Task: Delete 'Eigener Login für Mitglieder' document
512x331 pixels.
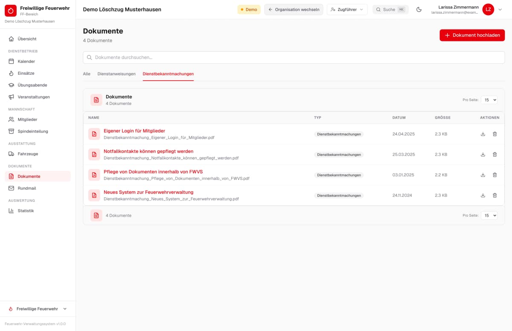Action: click(495, 134)
